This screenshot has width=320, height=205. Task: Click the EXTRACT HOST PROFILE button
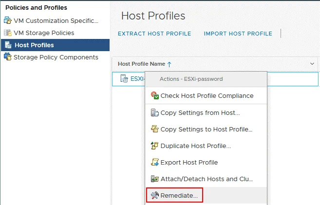click(x=154, y=34)
